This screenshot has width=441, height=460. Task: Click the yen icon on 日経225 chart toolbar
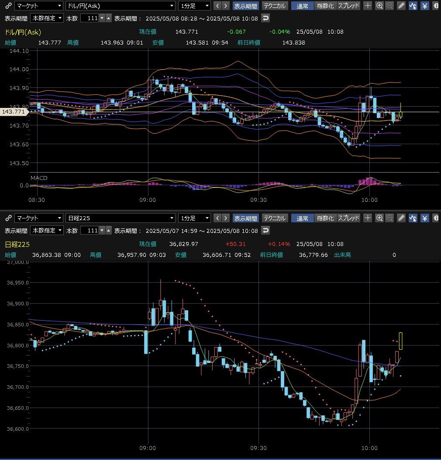(424, 218)
